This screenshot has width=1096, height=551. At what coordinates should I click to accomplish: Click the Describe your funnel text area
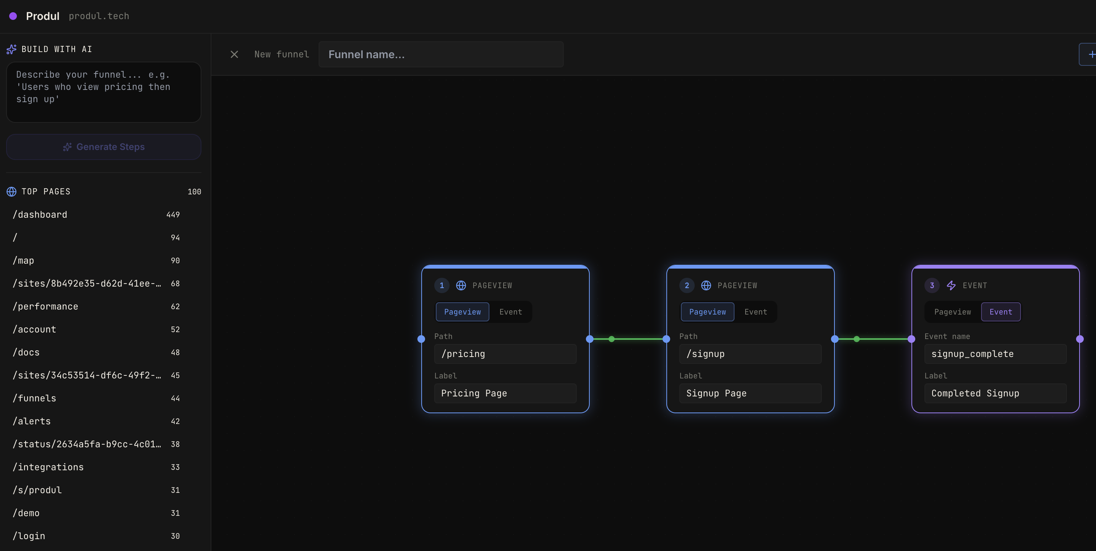point(103,92)
